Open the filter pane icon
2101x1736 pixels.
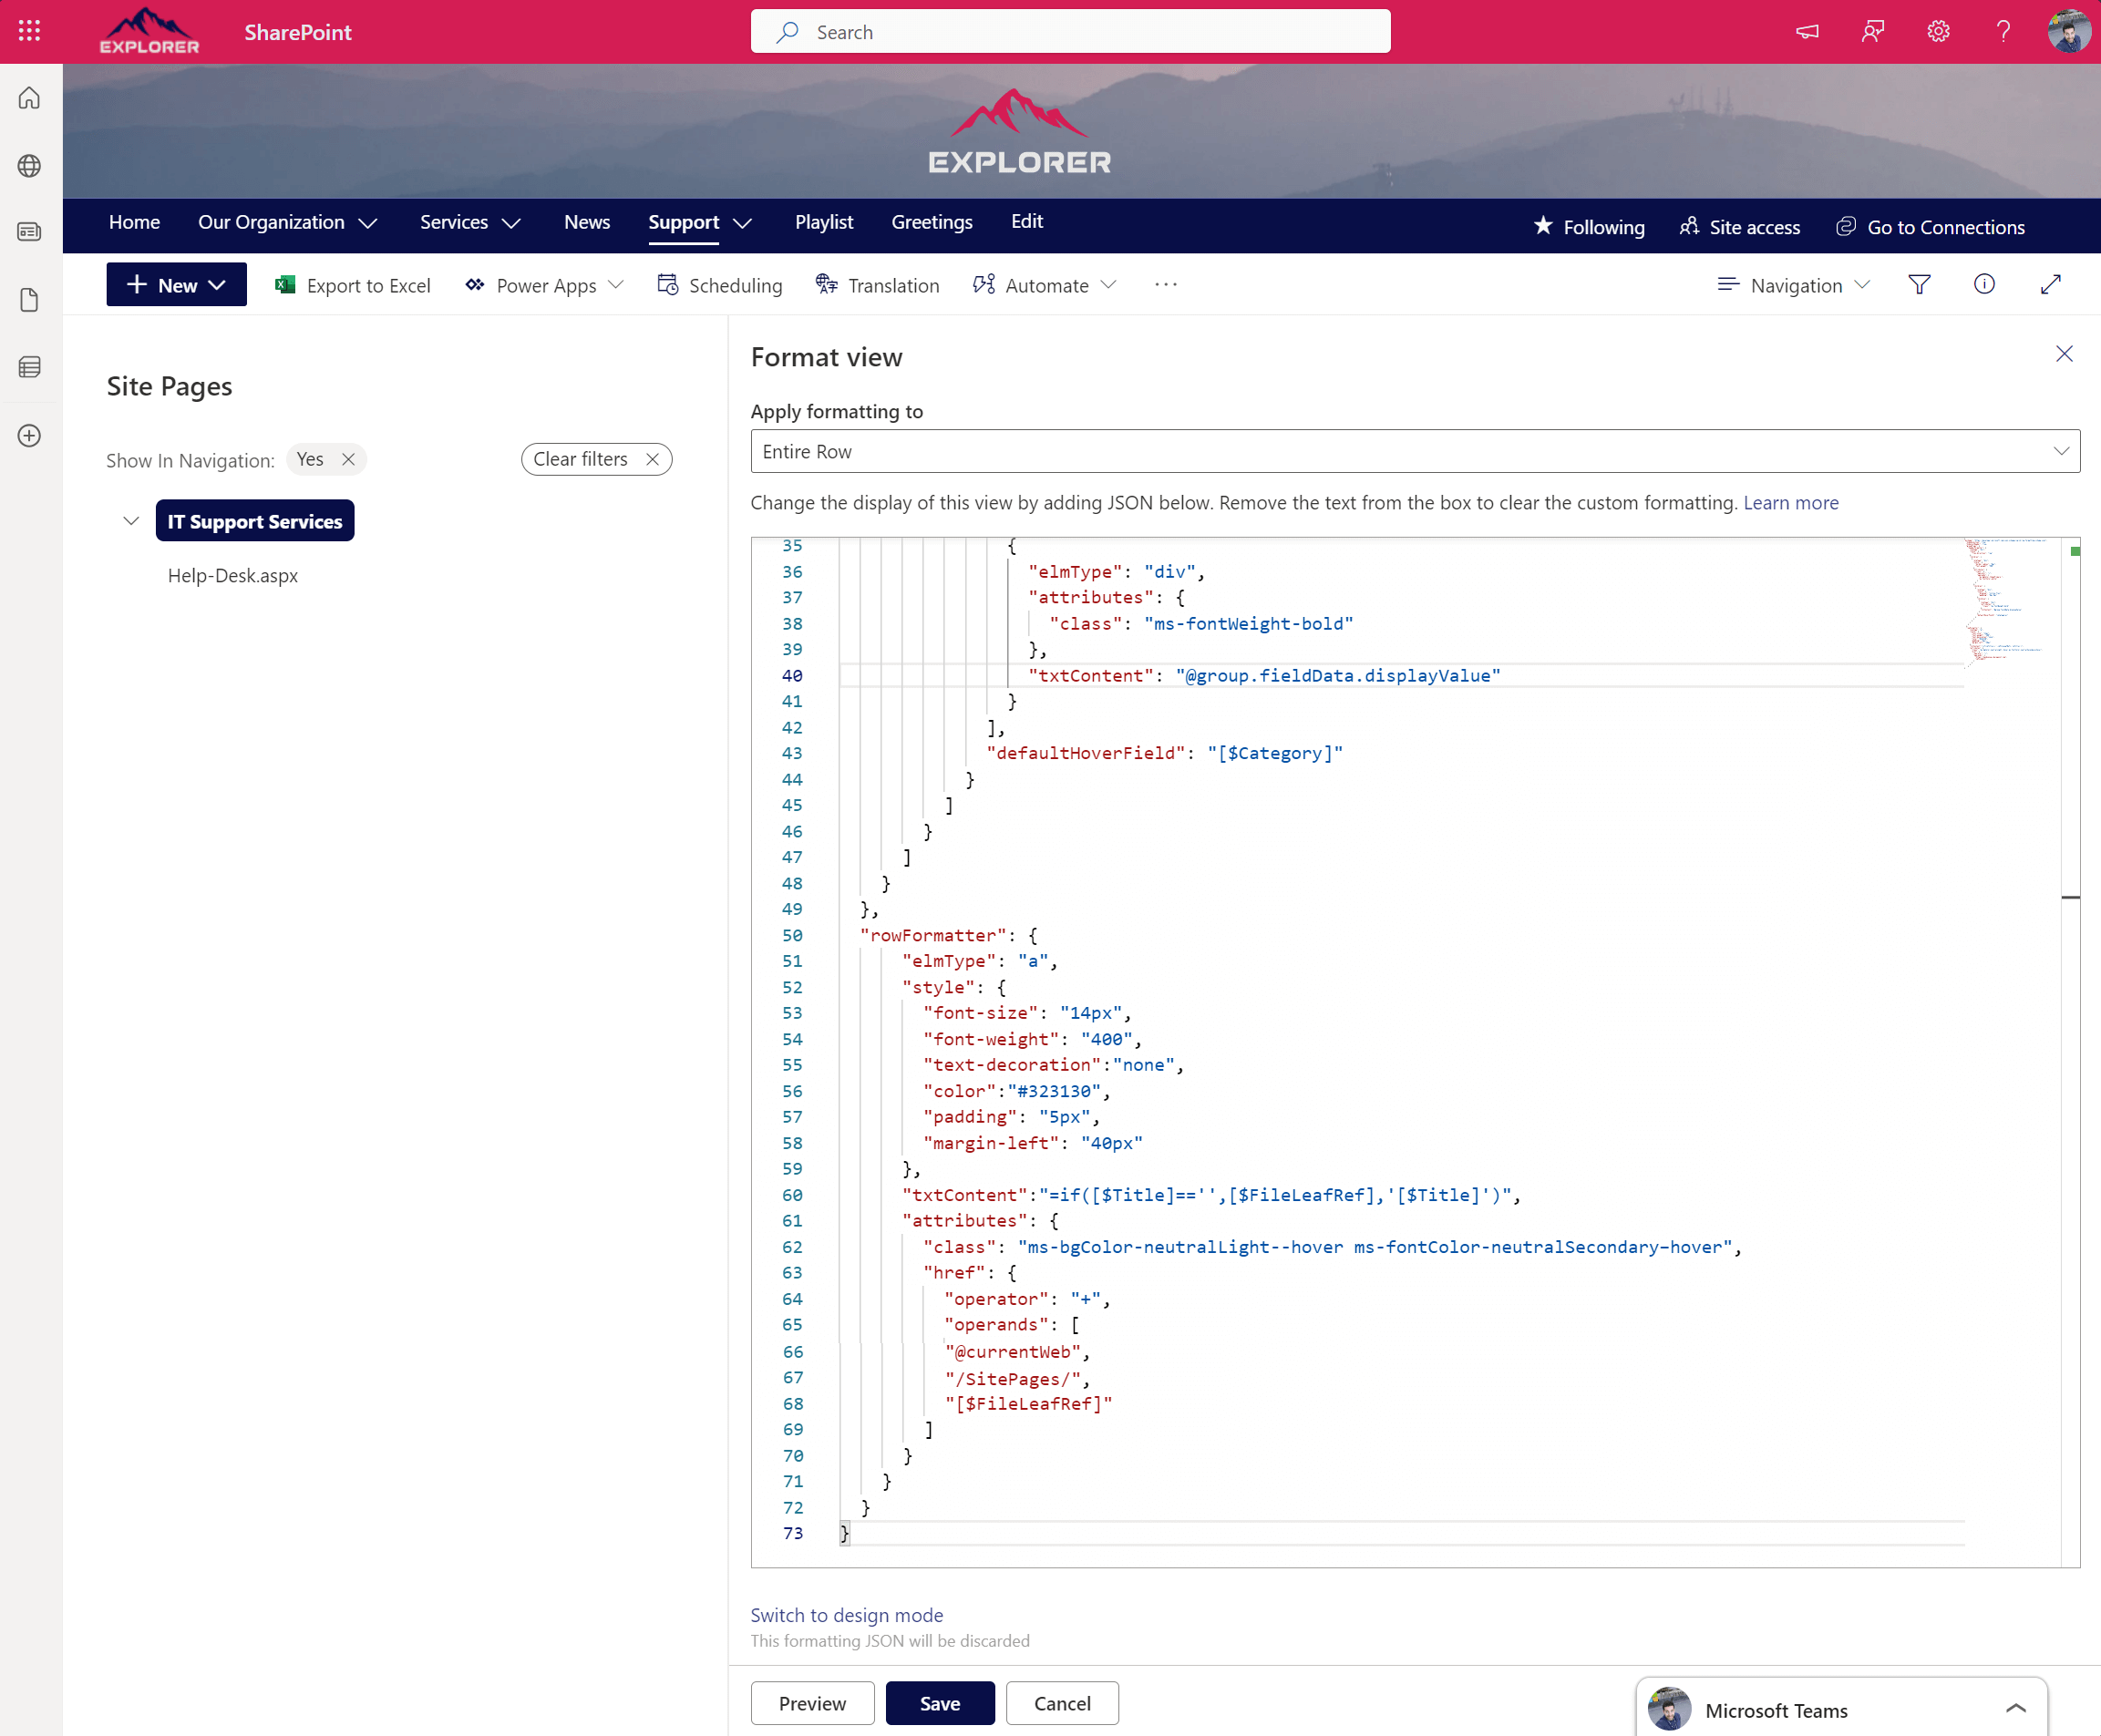coord(1919,285)
